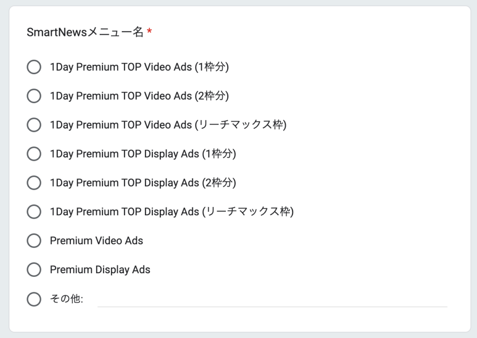Click the Display Ads (リーチマックス枠) label text
The height and width of the screenshot is (338, 477).
pyautogui.click(x=172, y=212)
